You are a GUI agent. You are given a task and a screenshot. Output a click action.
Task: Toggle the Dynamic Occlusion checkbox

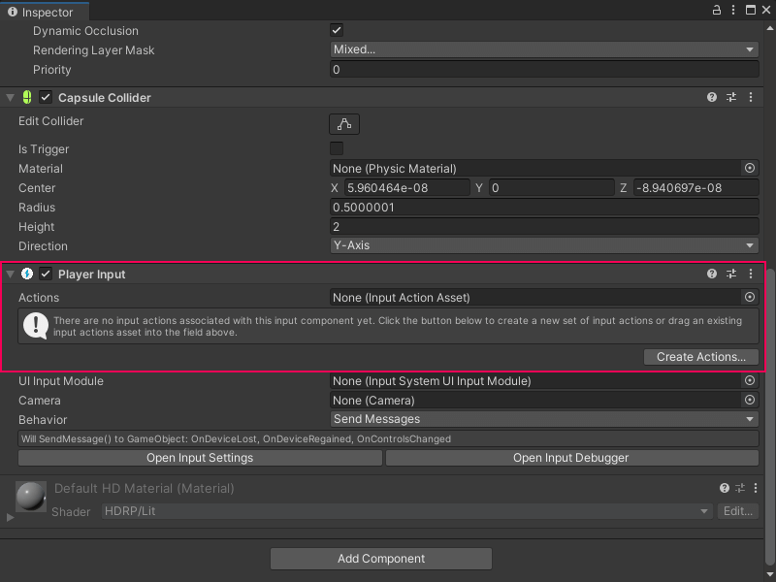pyautogui.click(x=336, y=30)
